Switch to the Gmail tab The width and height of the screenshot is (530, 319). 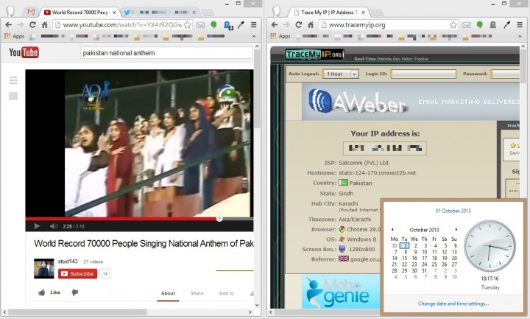click(x=31, y=13)
